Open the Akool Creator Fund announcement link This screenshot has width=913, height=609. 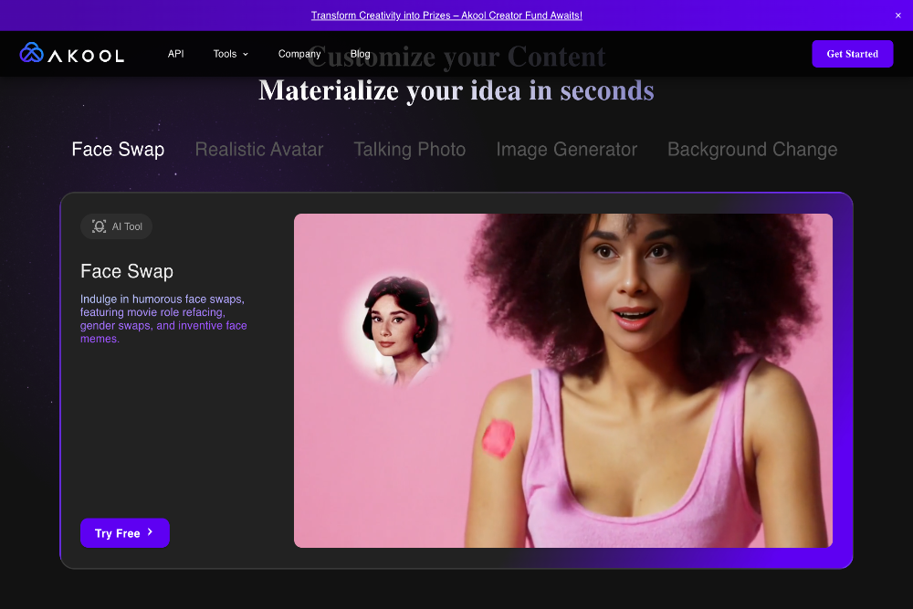(x=446, y=15)
